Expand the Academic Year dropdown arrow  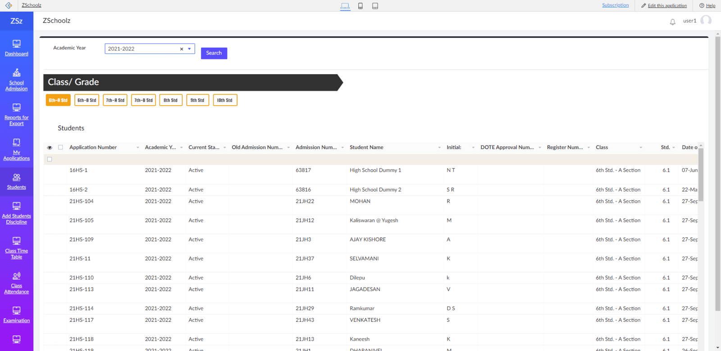coord(189,49)
